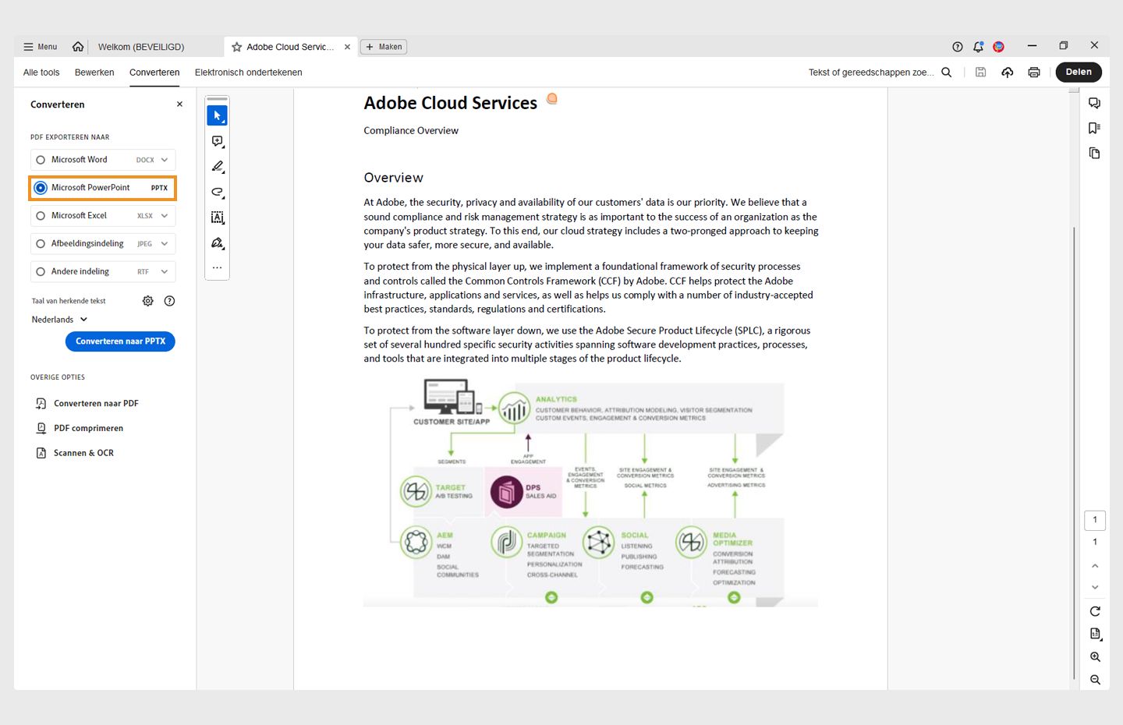The height and width of the screenshot is (725, 1123).
Task: Open the Menu
Action: pyautogui.click(x=39, y=46)
